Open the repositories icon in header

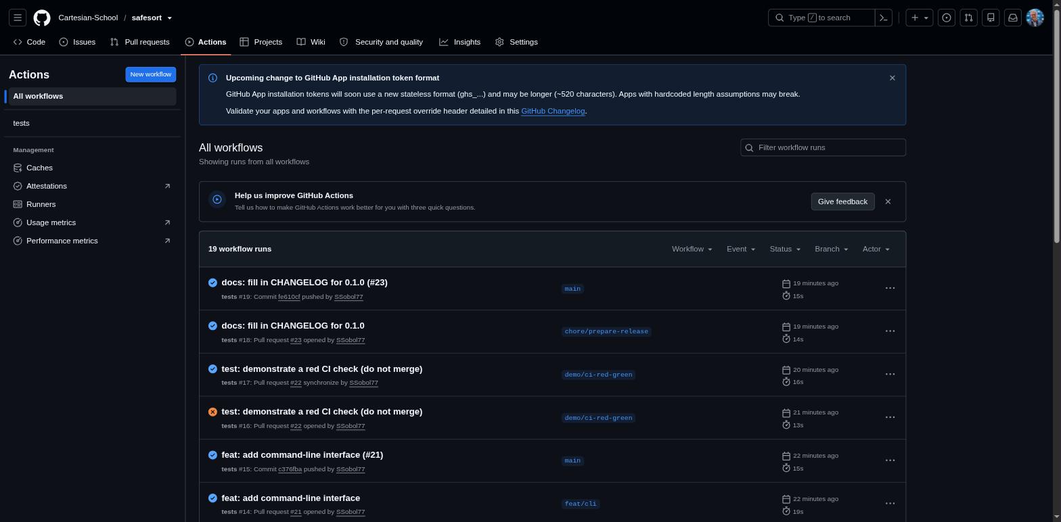click(991, 18)
